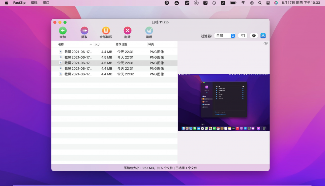Toggle the preview pane layout button
The image size is (325, 186).
(243, 36)
